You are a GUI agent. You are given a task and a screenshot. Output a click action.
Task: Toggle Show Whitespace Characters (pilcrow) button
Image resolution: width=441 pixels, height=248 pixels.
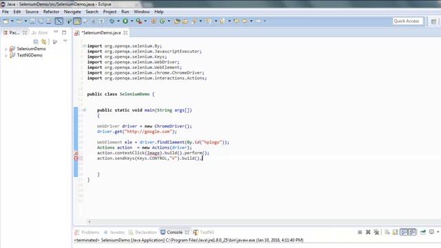pyautogui.click(x=101, y=21)
